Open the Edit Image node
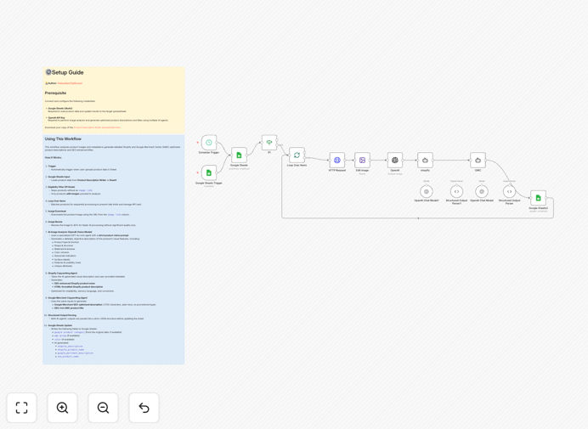 (x=362, y=160)
